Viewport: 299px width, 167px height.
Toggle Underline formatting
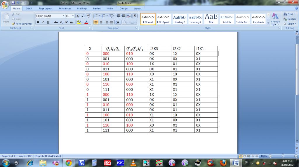(x=48, y=22)
